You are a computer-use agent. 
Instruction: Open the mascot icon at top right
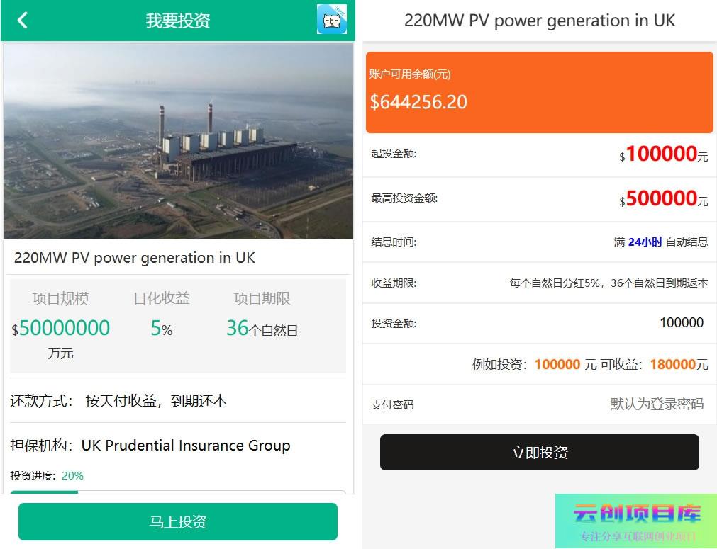click(331, 20)
